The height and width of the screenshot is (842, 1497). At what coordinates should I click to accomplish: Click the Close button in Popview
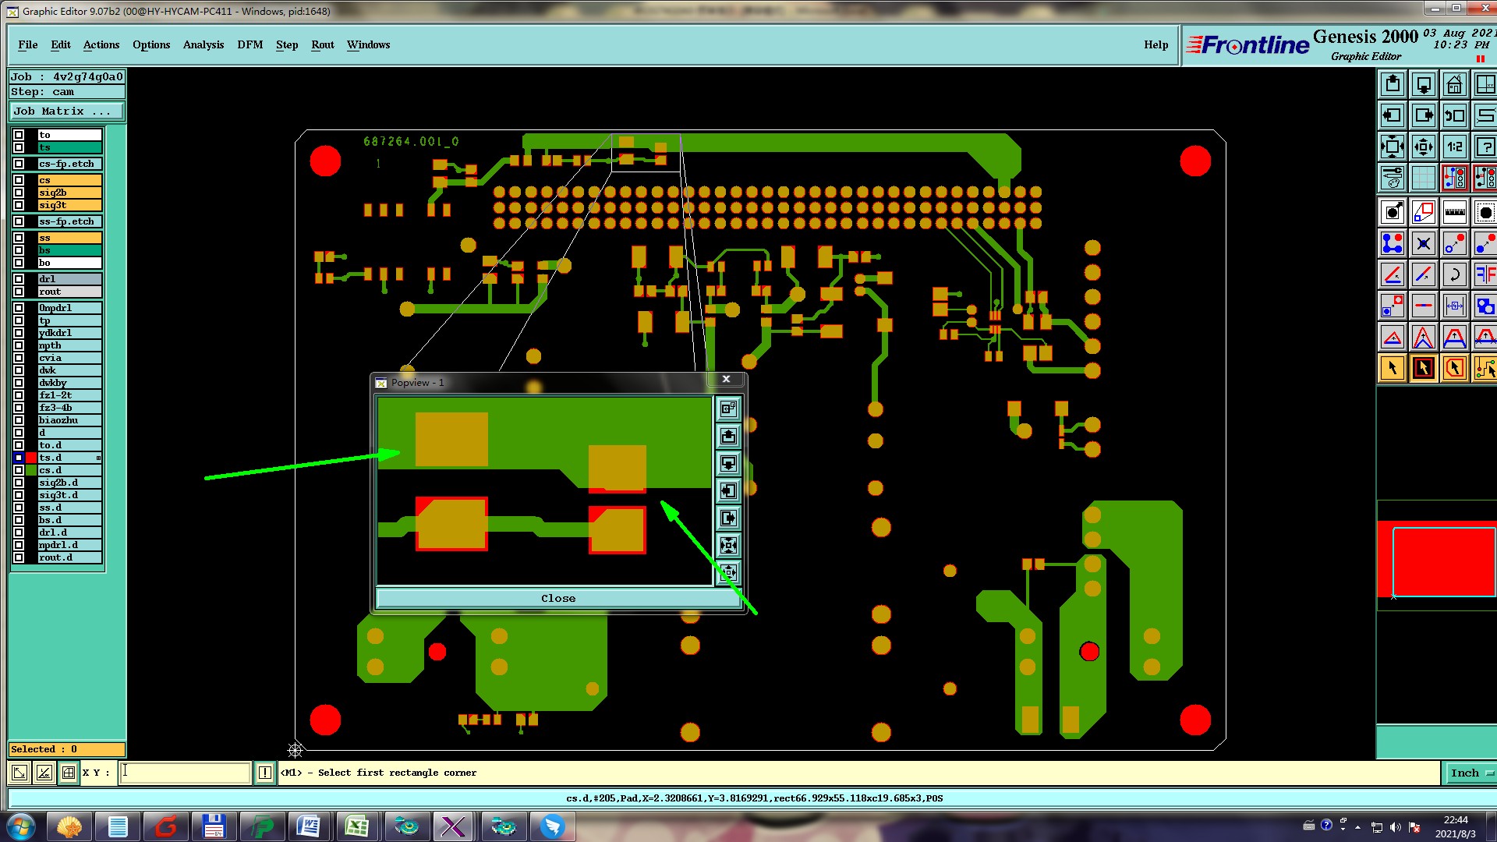click(557, 598)
